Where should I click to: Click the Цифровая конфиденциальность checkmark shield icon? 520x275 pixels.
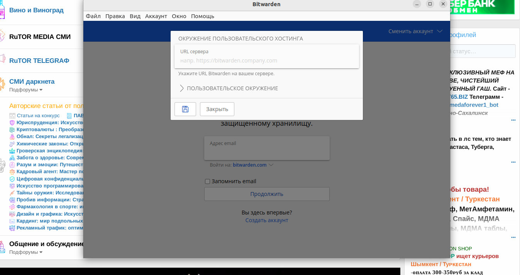click(12, 179)
